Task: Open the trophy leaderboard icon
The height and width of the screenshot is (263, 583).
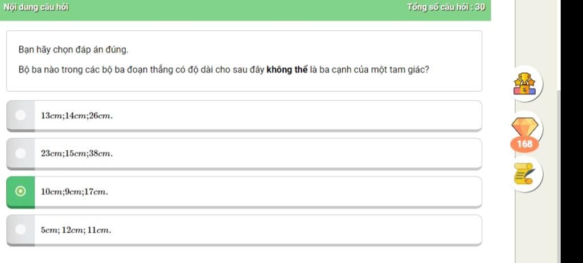Action: coord(524,84)
